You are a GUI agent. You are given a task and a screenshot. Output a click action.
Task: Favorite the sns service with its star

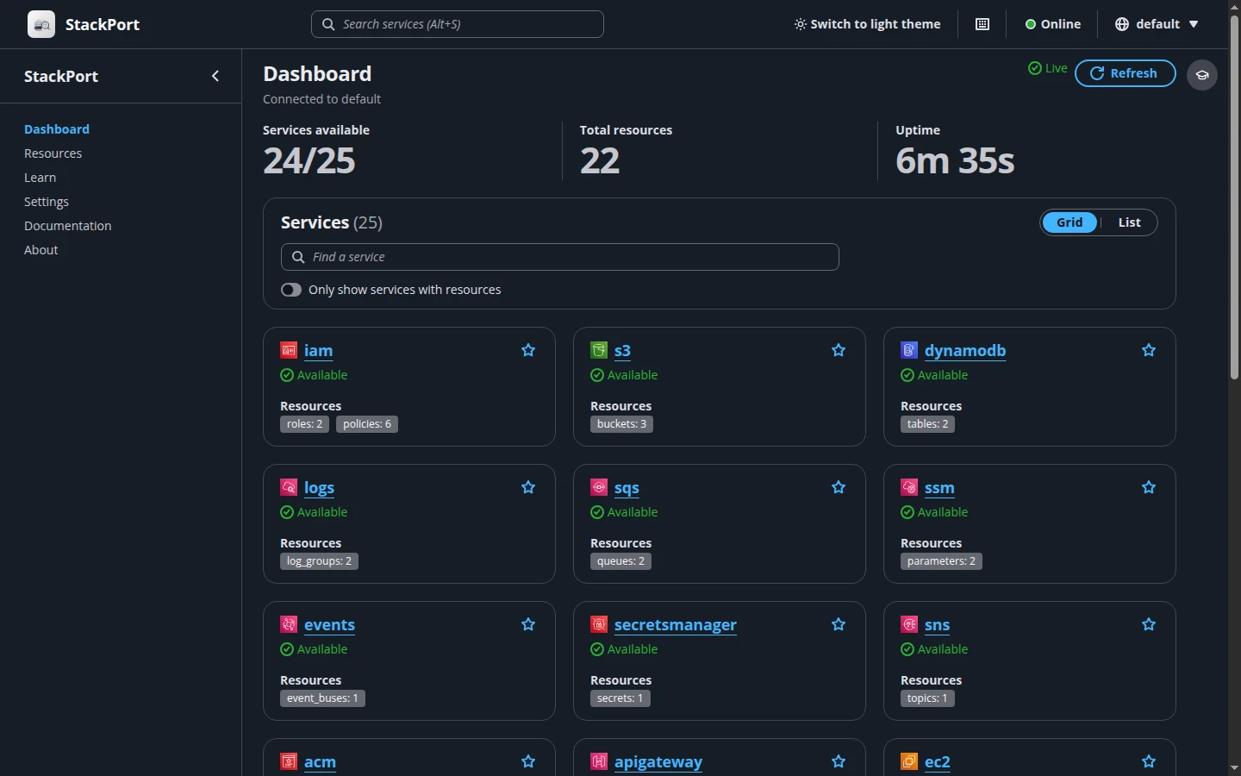pyautogui.click(x=1149, y=624)
